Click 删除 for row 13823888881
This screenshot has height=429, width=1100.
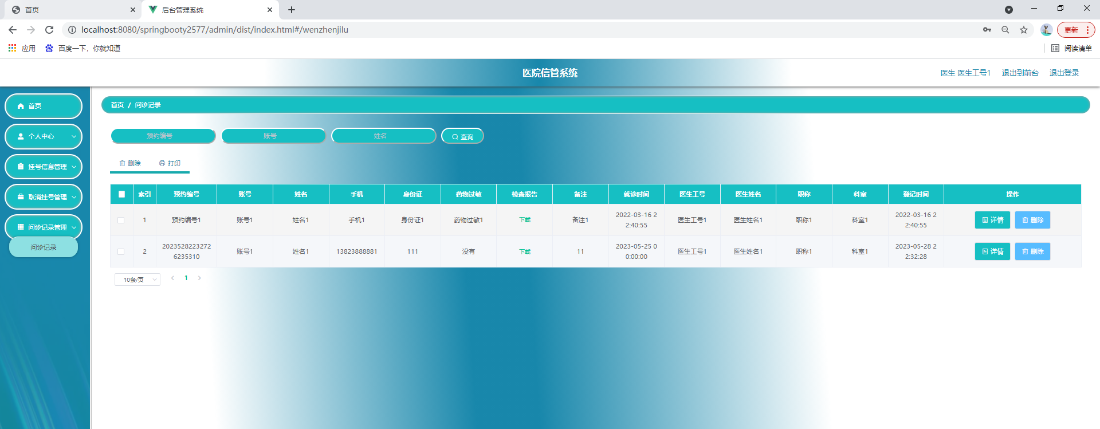coord(1032,251)
